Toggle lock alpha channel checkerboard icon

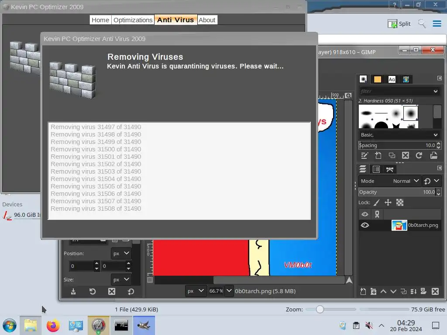point(400,202)
